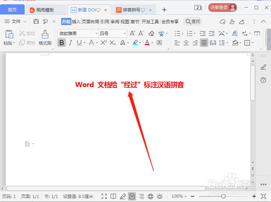Click the horizontal scrollbar
Viewport: 271px width, 202px height.
coord(106,188)
